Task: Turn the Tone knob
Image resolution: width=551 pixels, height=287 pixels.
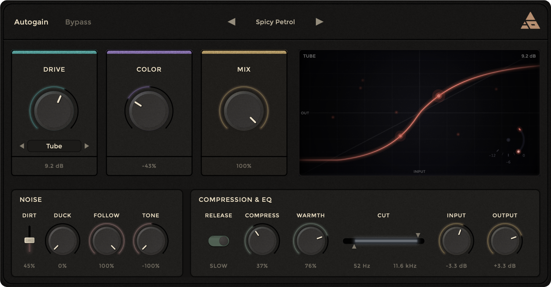Action: pos(151,240)
